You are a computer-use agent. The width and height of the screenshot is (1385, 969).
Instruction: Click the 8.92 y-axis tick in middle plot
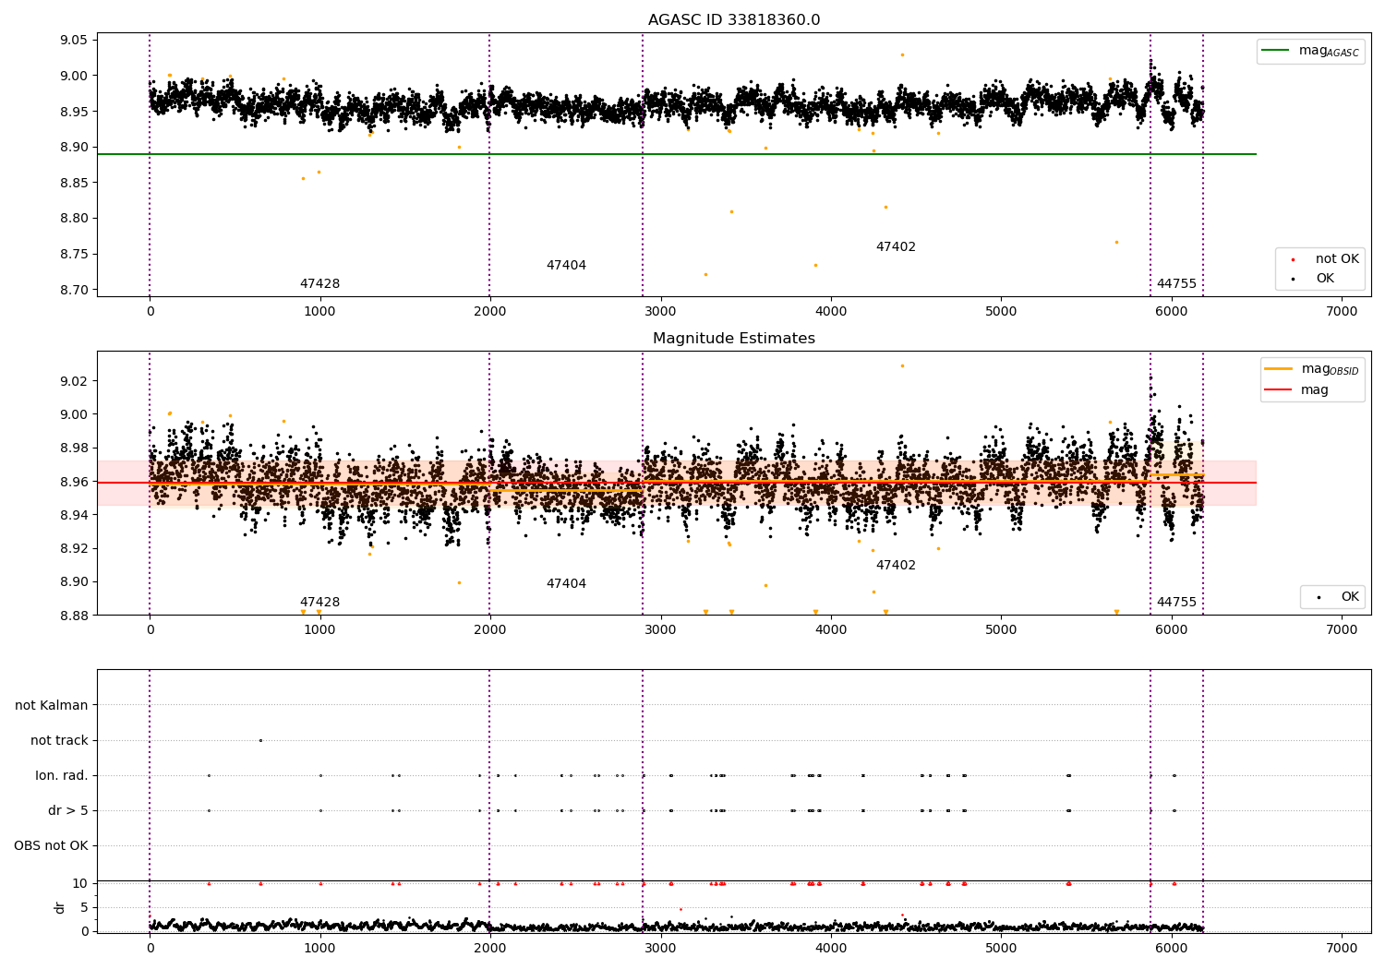[x=73, y=549]
